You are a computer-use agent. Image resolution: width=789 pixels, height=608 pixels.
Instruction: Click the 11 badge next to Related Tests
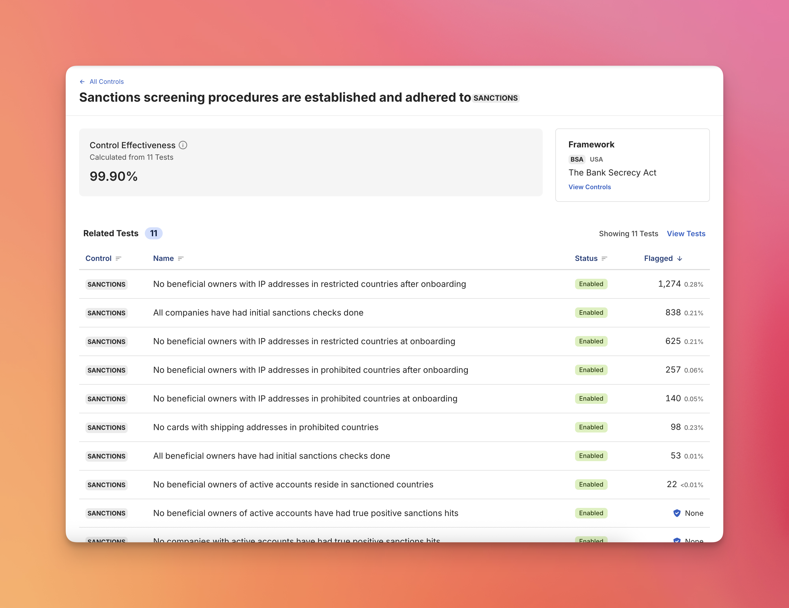154,233
